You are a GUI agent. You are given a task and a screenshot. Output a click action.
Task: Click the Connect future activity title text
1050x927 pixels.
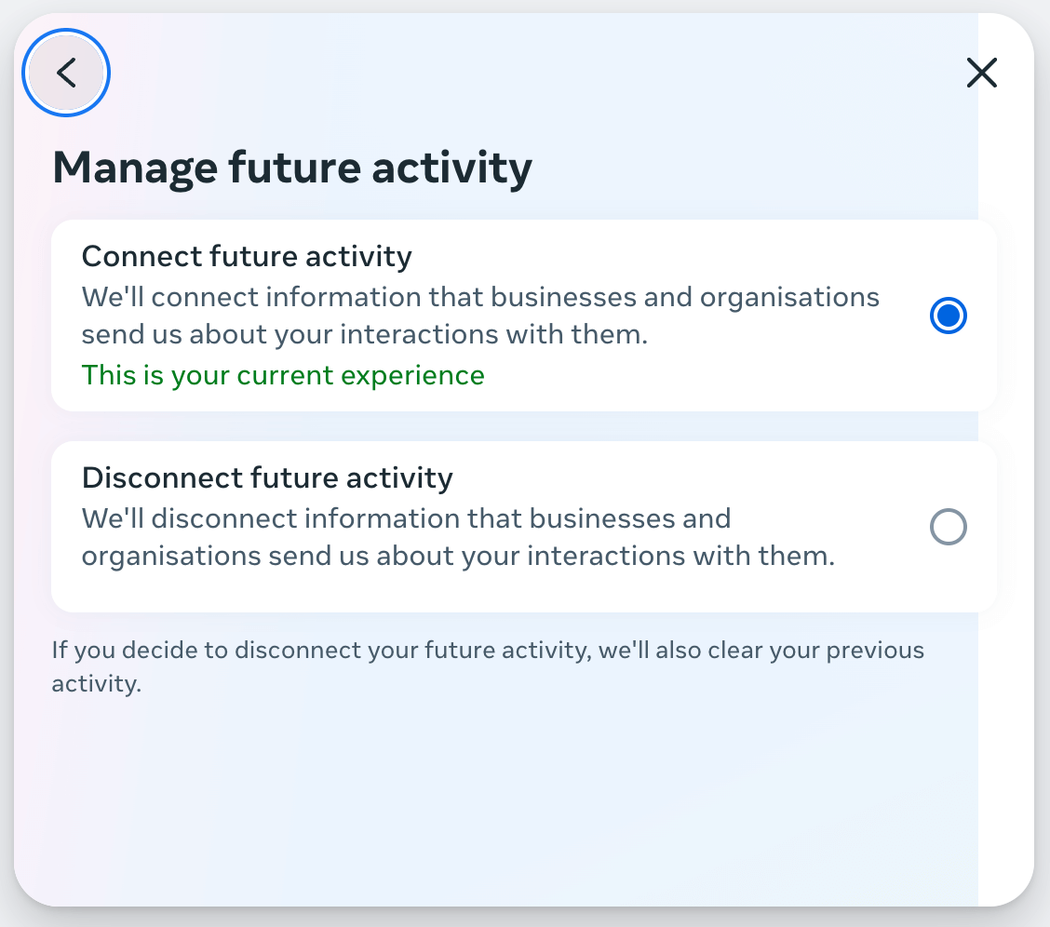point(247,256)
